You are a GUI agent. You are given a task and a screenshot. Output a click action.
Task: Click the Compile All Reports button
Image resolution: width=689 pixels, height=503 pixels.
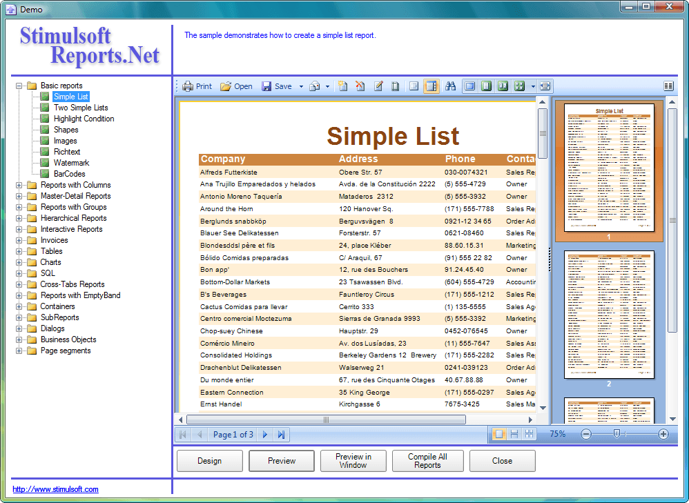[x=427, y=461]
